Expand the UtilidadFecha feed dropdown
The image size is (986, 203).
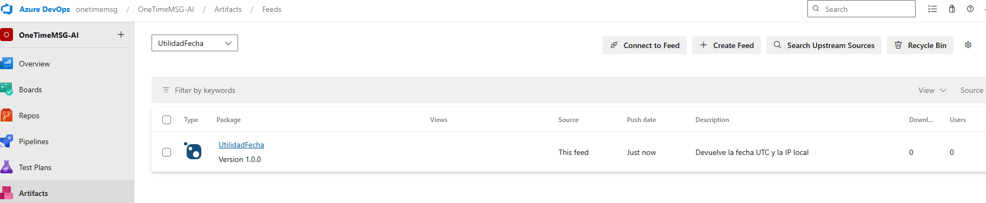(195, 43)
